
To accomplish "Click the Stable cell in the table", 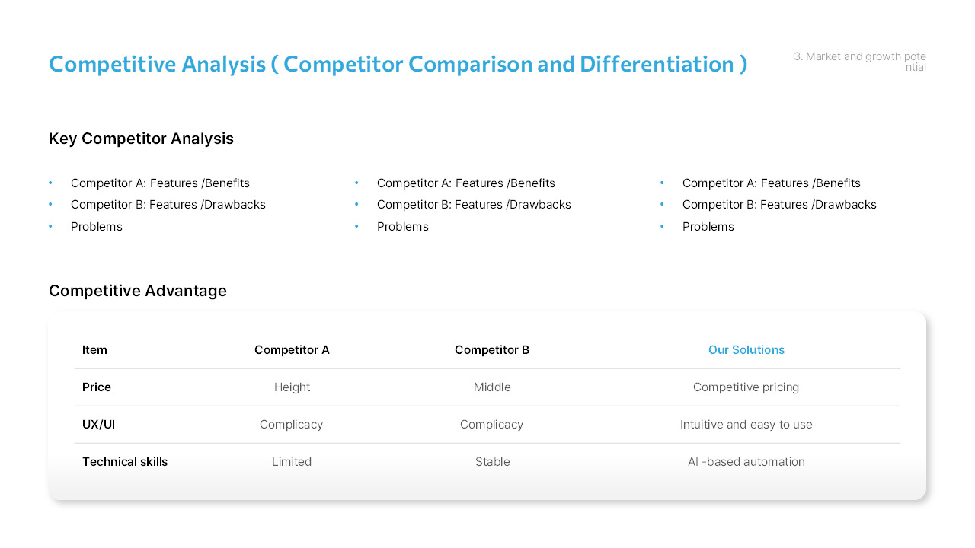I will point(492,462).
